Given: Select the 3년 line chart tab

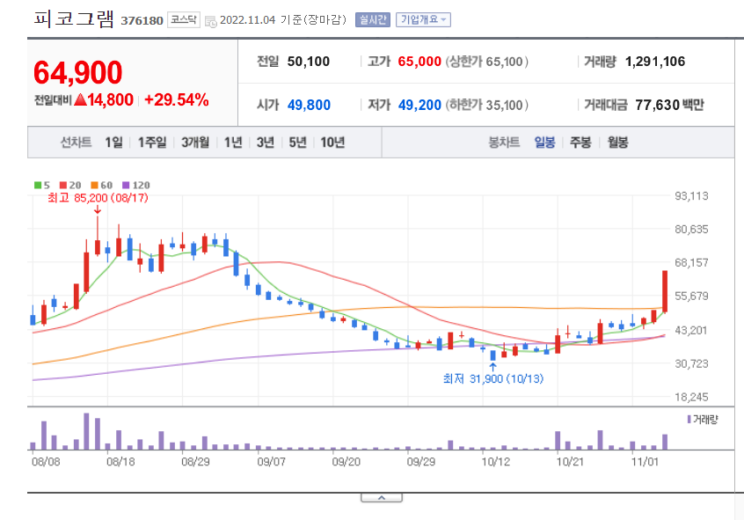Looking at the screenshot, I should point(266,142).
